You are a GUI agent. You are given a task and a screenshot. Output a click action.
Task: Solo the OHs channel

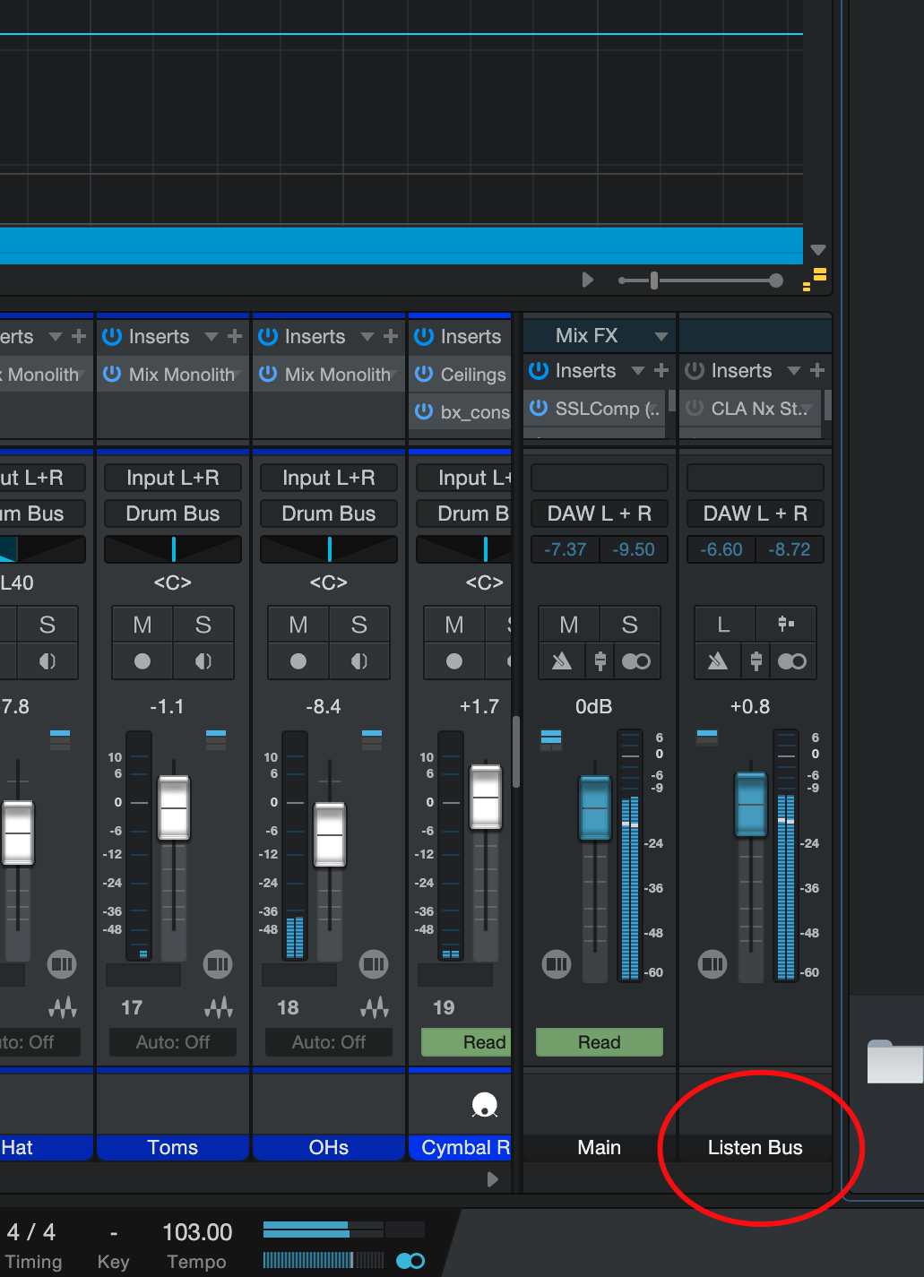pyautogui.click(x=359, y=624)
